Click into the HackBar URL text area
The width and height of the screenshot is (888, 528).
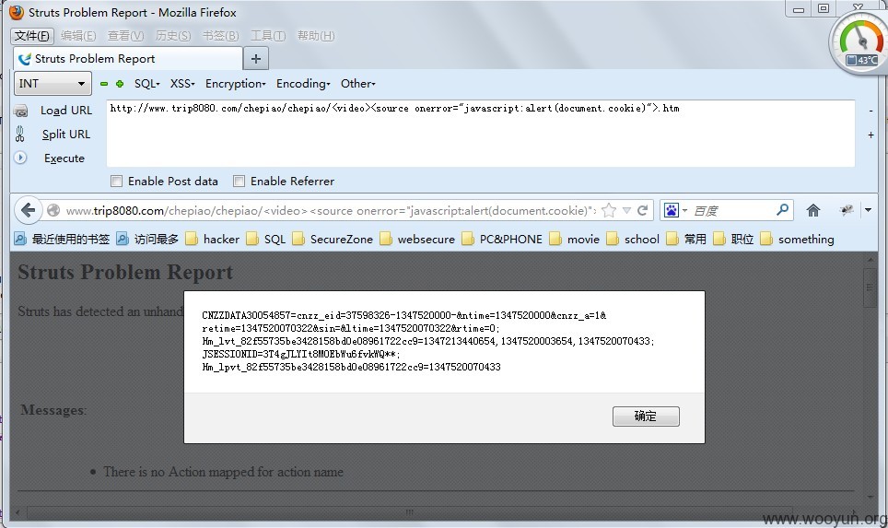tap(481, 134)
